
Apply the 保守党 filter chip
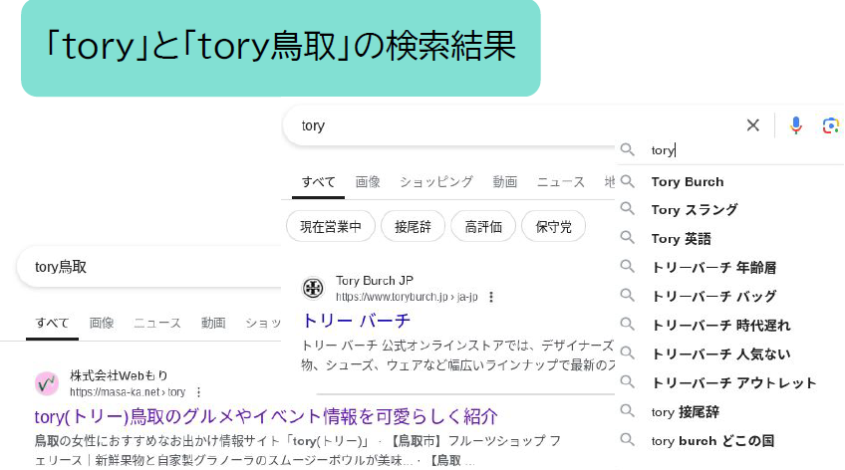[553, 227]
